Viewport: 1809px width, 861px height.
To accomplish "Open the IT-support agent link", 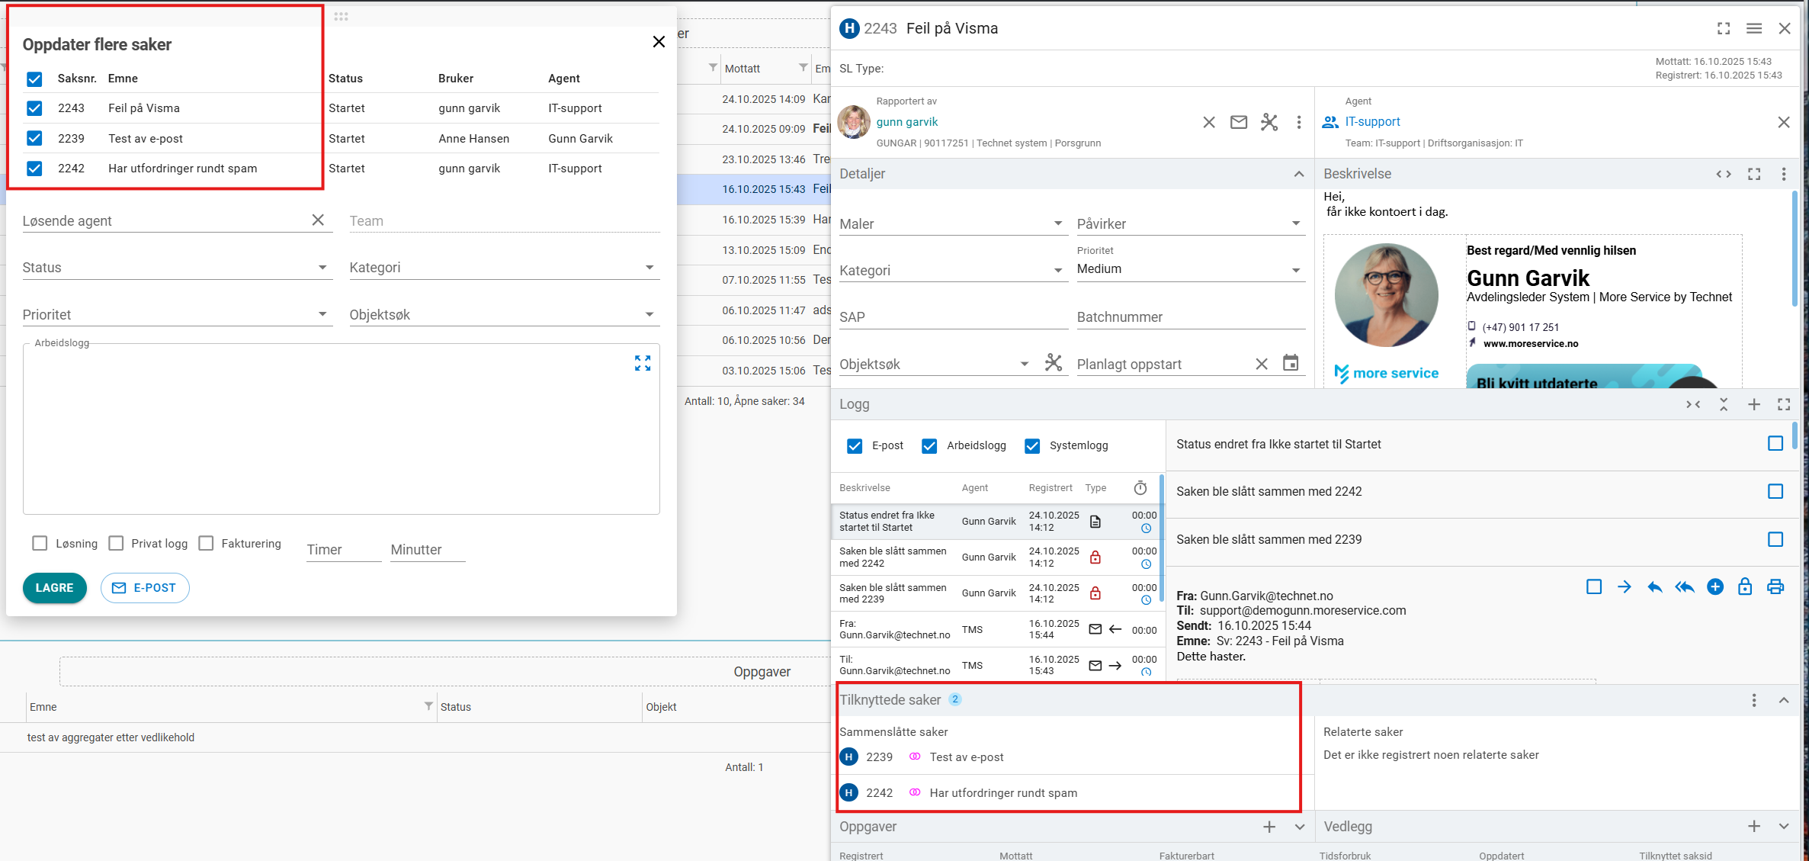I will (x=1372, y=121).
